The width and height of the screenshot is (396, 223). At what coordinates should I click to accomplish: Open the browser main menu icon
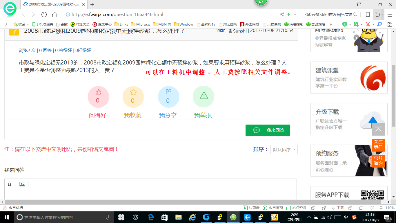[390, 15]
